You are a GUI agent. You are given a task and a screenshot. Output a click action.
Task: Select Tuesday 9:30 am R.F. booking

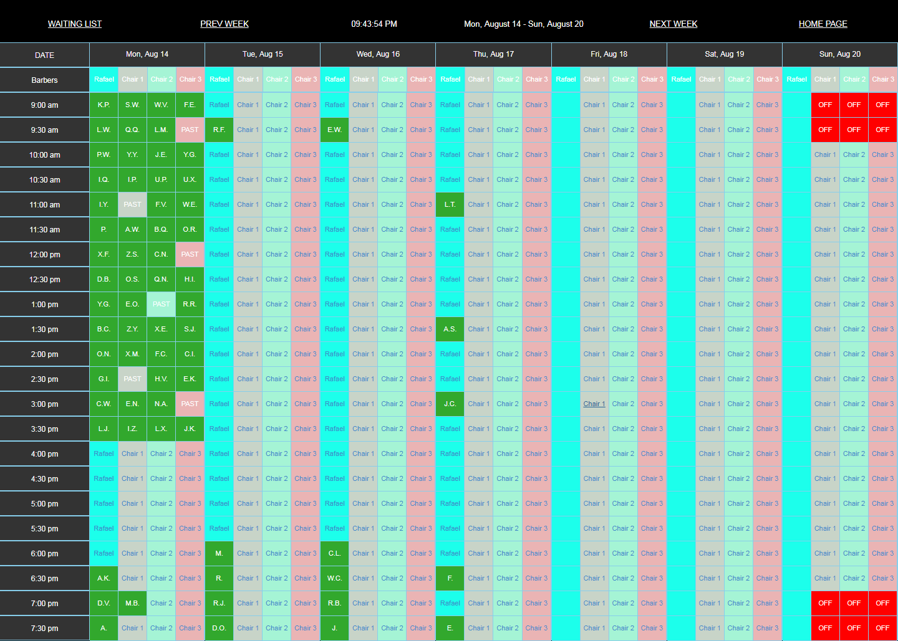219,130
